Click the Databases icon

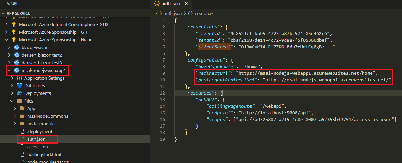coord(20,85)
